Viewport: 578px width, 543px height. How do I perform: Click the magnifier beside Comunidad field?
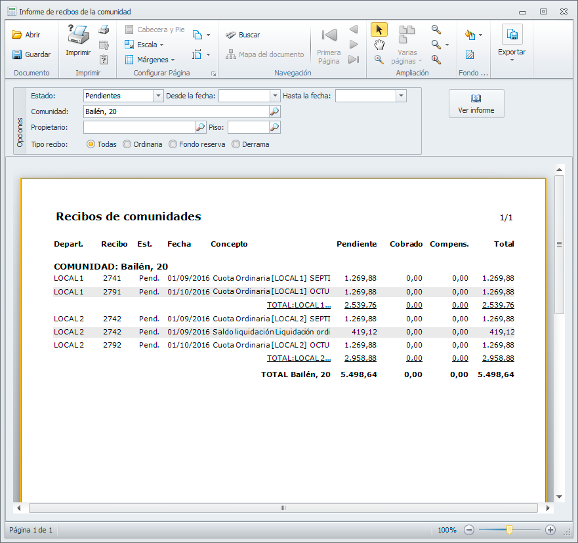[x=275, y=112]
